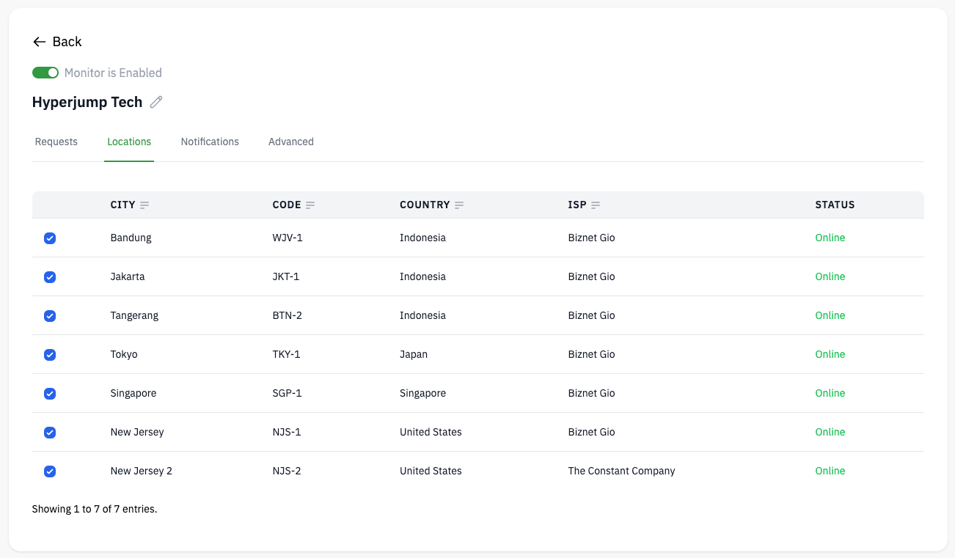Sort by CITY column icon
Image resolution: width=955 pixels, height=558 pixels.
pos(144,205)
